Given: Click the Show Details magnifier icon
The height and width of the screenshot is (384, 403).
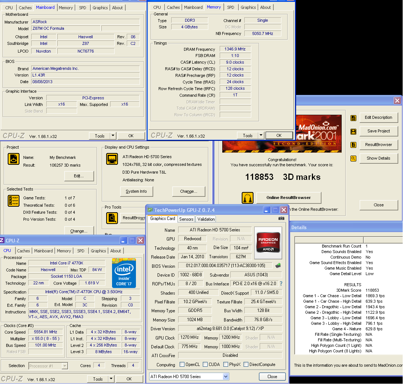Looking at the screenshot, I should point(353,158).
